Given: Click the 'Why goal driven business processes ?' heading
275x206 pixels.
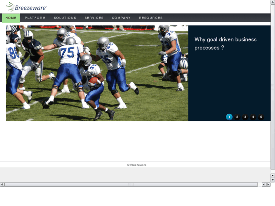Looking at the screenshot, I should tap(225, 43).
